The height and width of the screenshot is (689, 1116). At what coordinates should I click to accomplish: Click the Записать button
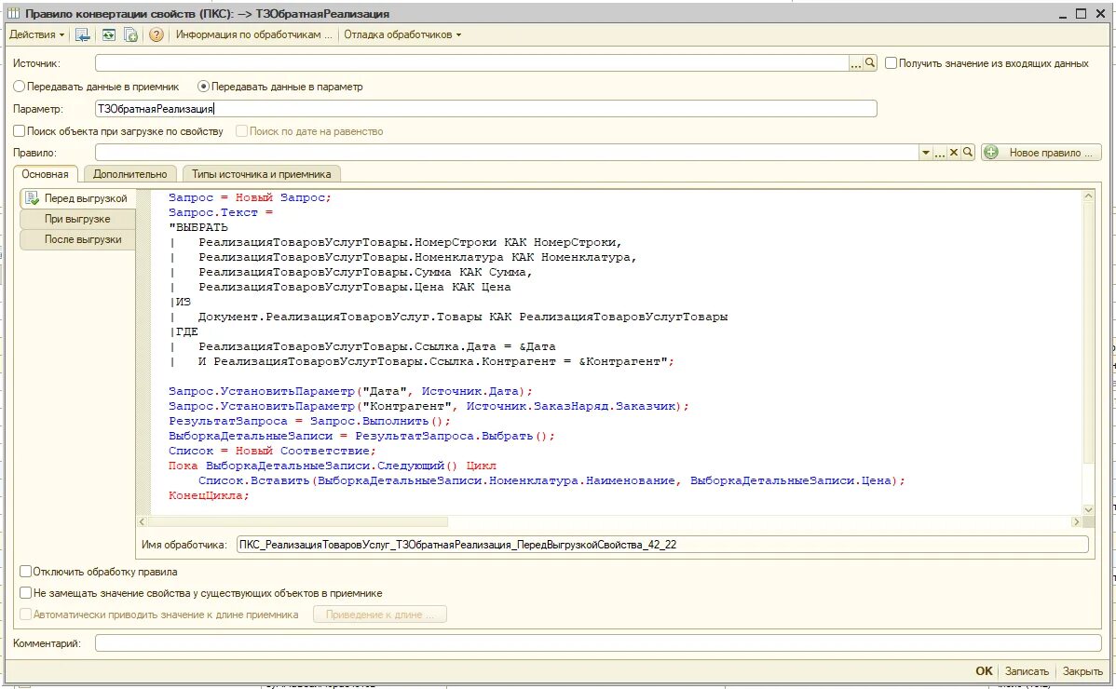tap(1027, 671)
